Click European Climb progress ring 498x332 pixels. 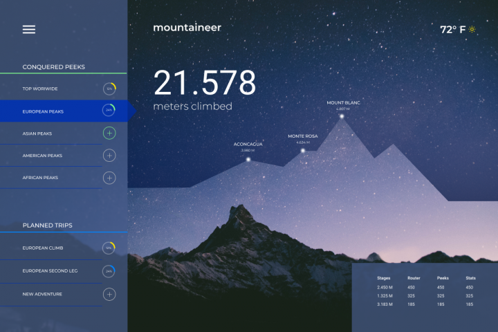[x=109, y=248]
